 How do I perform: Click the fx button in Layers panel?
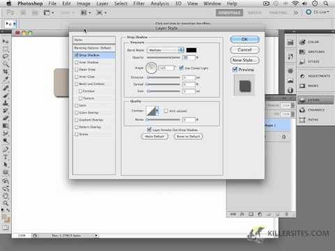(242, 214)
